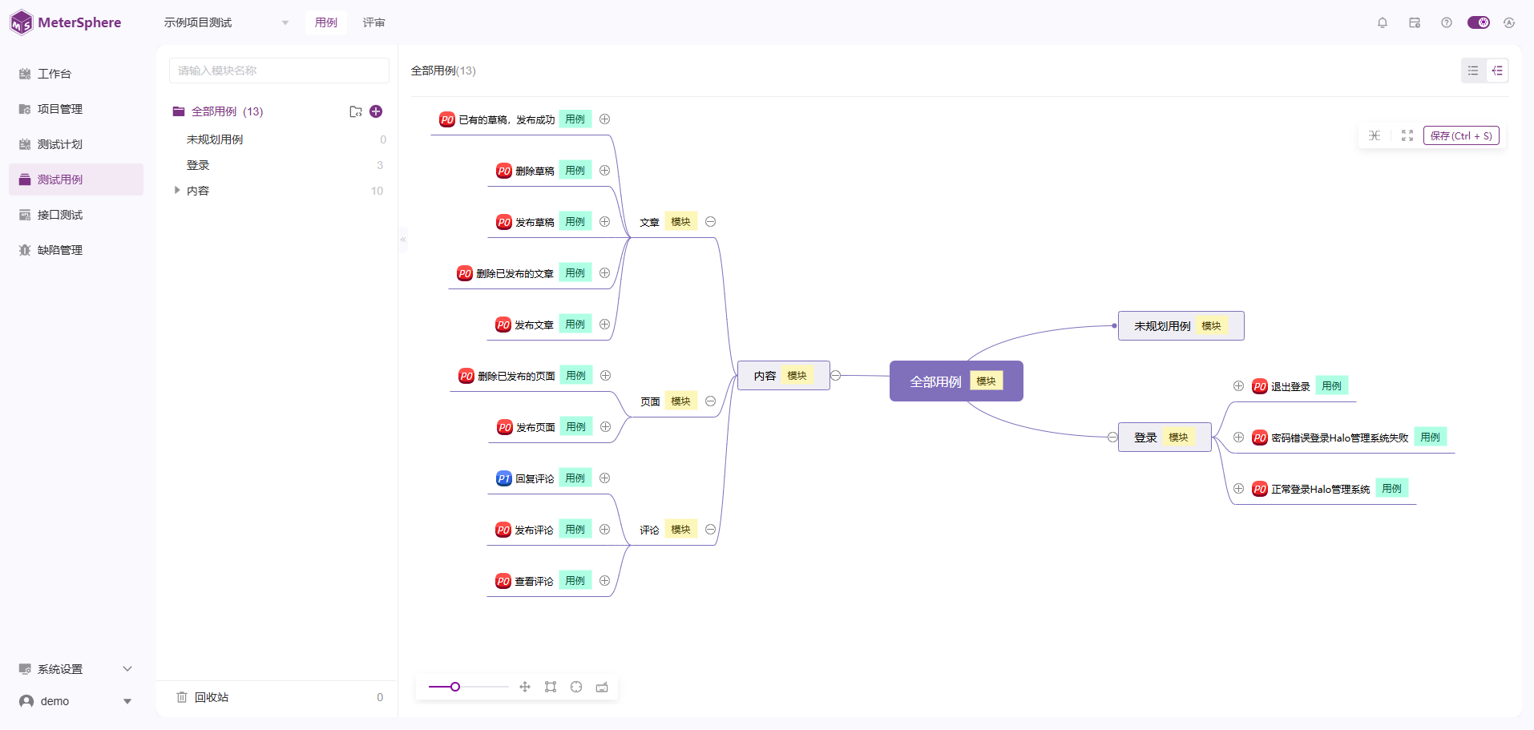Enter fullscreen mode for the mind map
Image resolution: width=1534 pixels, height=730 pixels.
click(1407, 135)
